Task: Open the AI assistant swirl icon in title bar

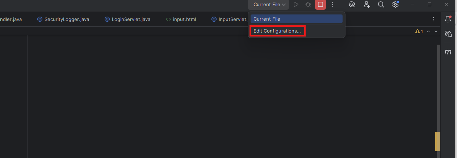Action: [352, 5]
